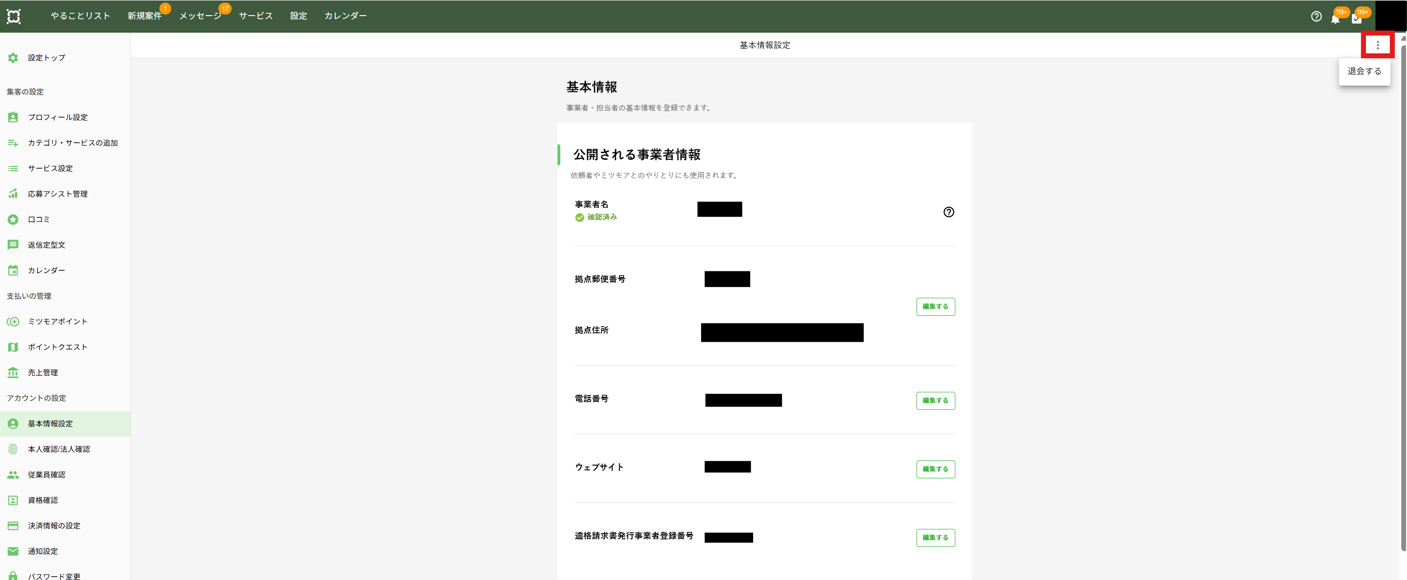Screen dimensions: 1407x580
Task: Open the メッセージ tab
Action: (x=200, y=17)
